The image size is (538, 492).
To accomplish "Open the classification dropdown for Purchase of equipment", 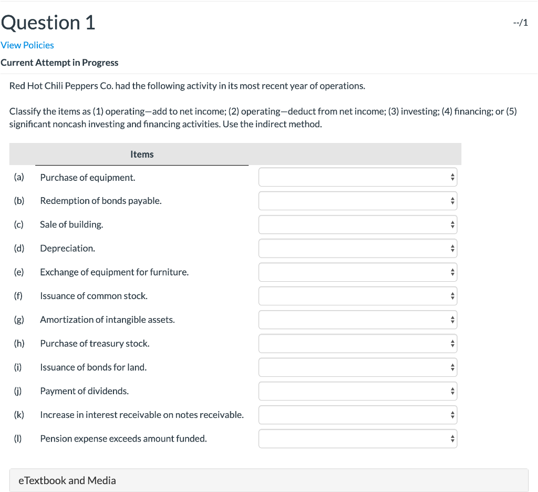I will click(357, 177).
